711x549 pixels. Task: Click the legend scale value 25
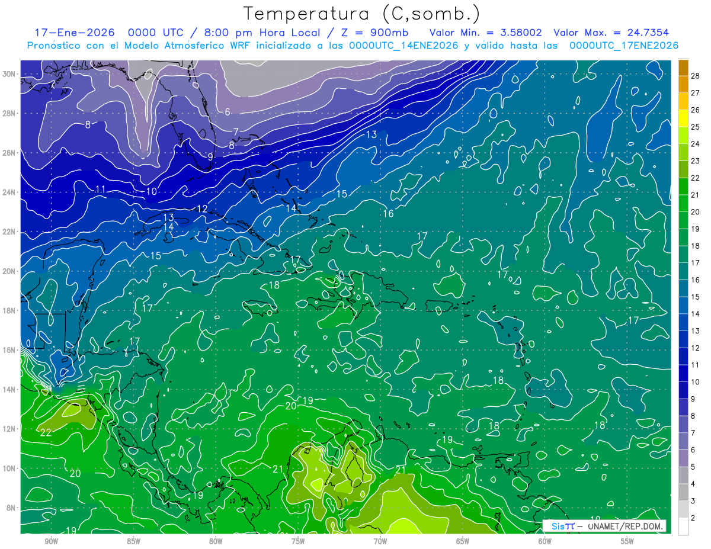(696, 127)
